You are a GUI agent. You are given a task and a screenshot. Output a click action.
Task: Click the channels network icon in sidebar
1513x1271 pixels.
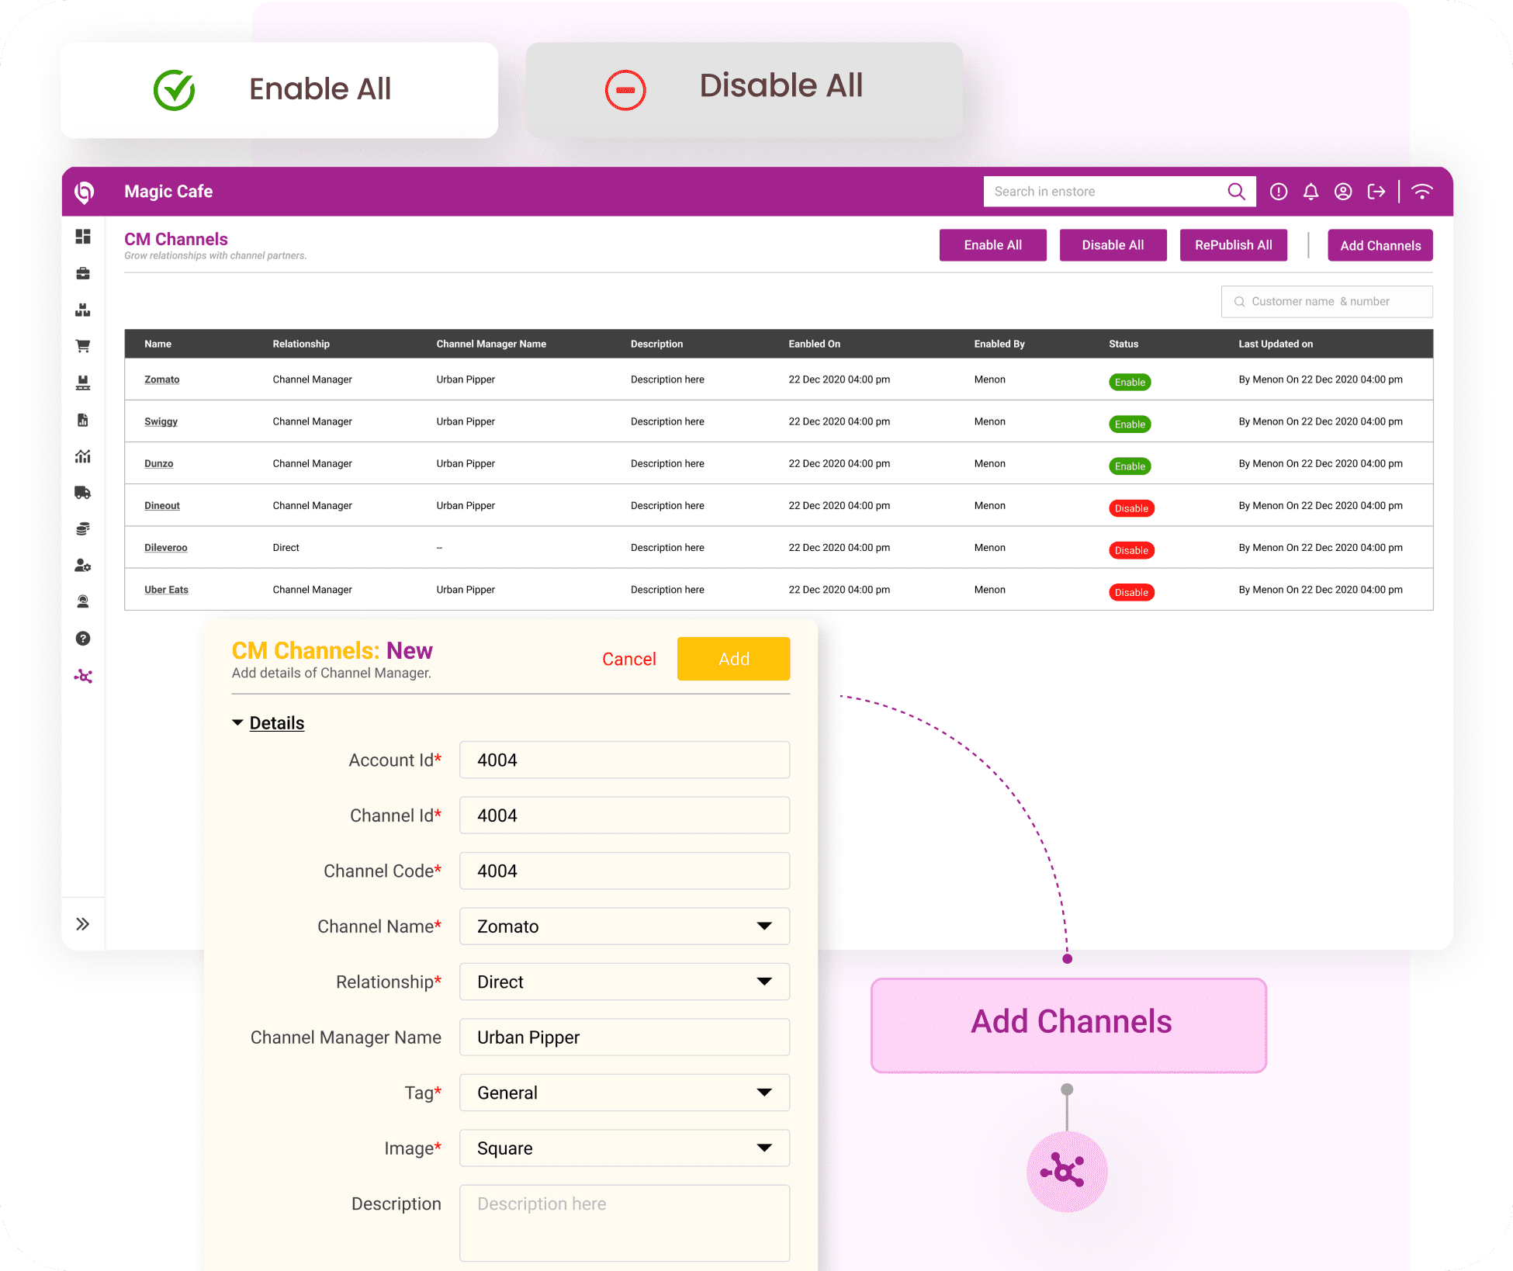tap(83, 677)
